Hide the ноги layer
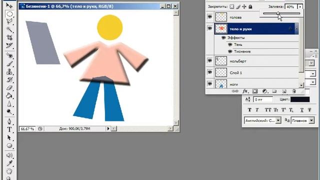The image size is (320, 180). (209, 83)
